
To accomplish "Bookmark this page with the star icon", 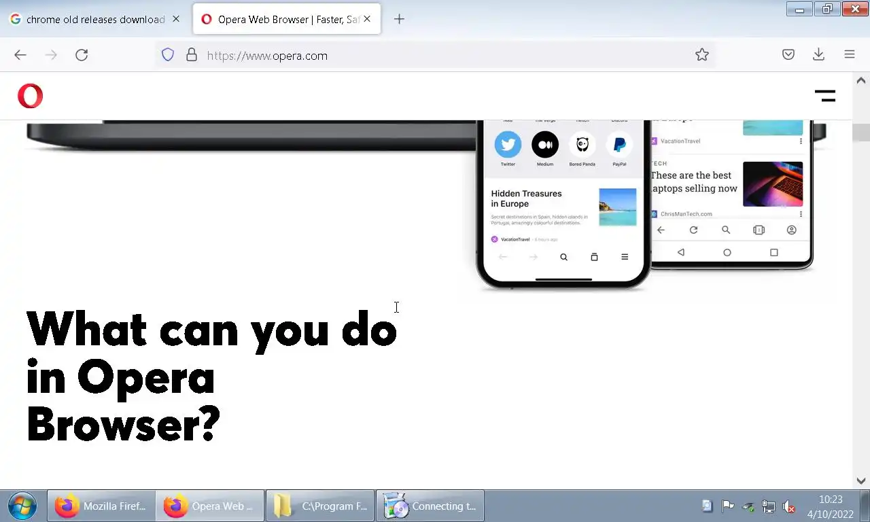I will point(702,55).
